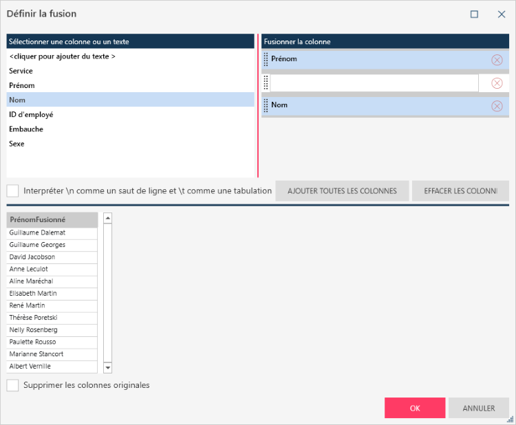Remove the Nom merge row
This screenshot has height=425, width=516.
497,106
